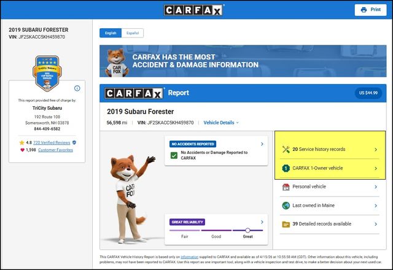Viewport: 393px width, 270px height.
Task: Click the reliability slider handle at Great
Action: click(x=247, y=230)
